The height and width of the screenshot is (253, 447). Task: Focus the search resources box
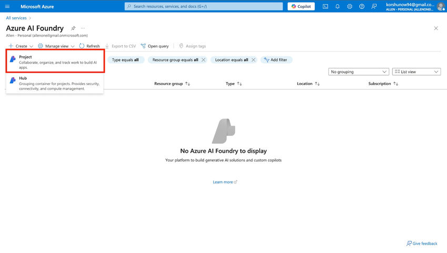point(204,6)
